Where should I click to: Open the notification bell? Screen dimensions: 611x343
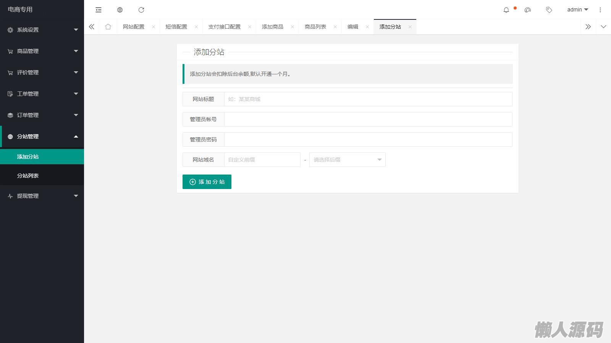[506, 10]
